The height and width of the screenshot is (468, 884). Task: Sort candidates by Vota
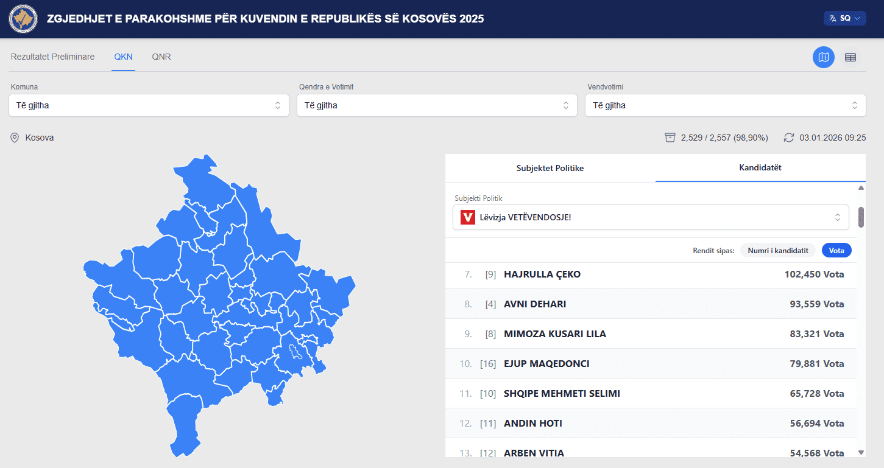click(x=836, y=250)
